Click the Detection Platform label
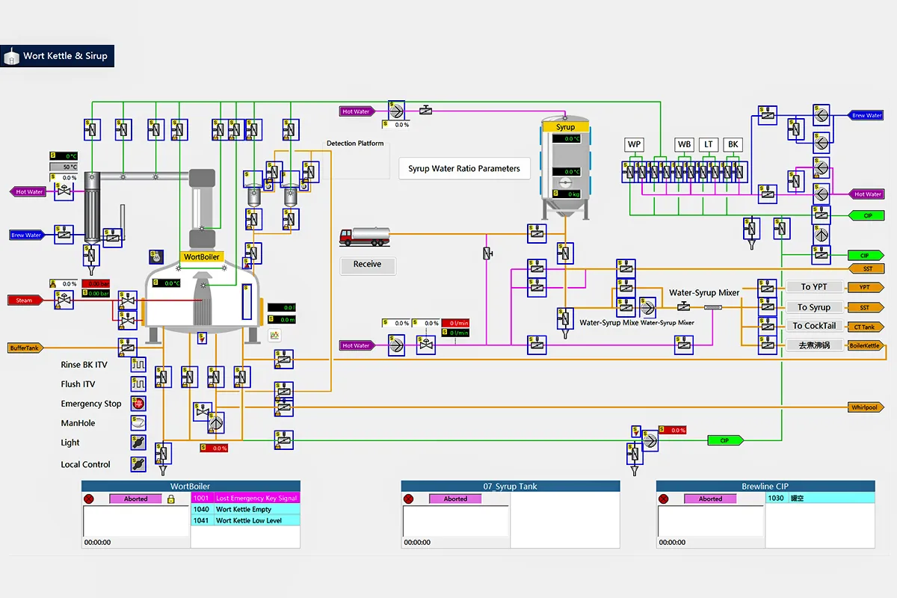 [355, 144]
